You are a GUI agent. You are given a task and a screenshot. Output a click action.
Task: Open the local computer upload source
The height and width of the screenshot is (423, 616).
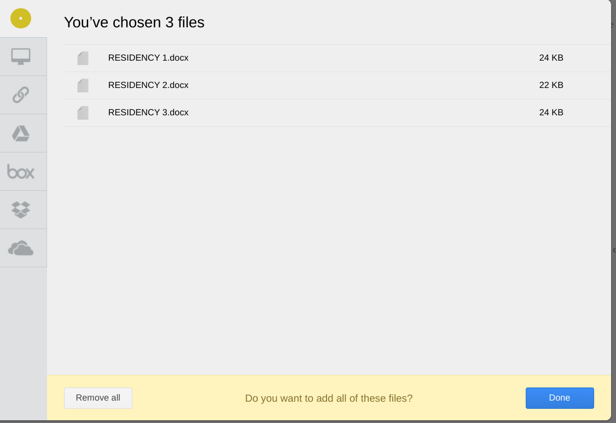[21, 56]
